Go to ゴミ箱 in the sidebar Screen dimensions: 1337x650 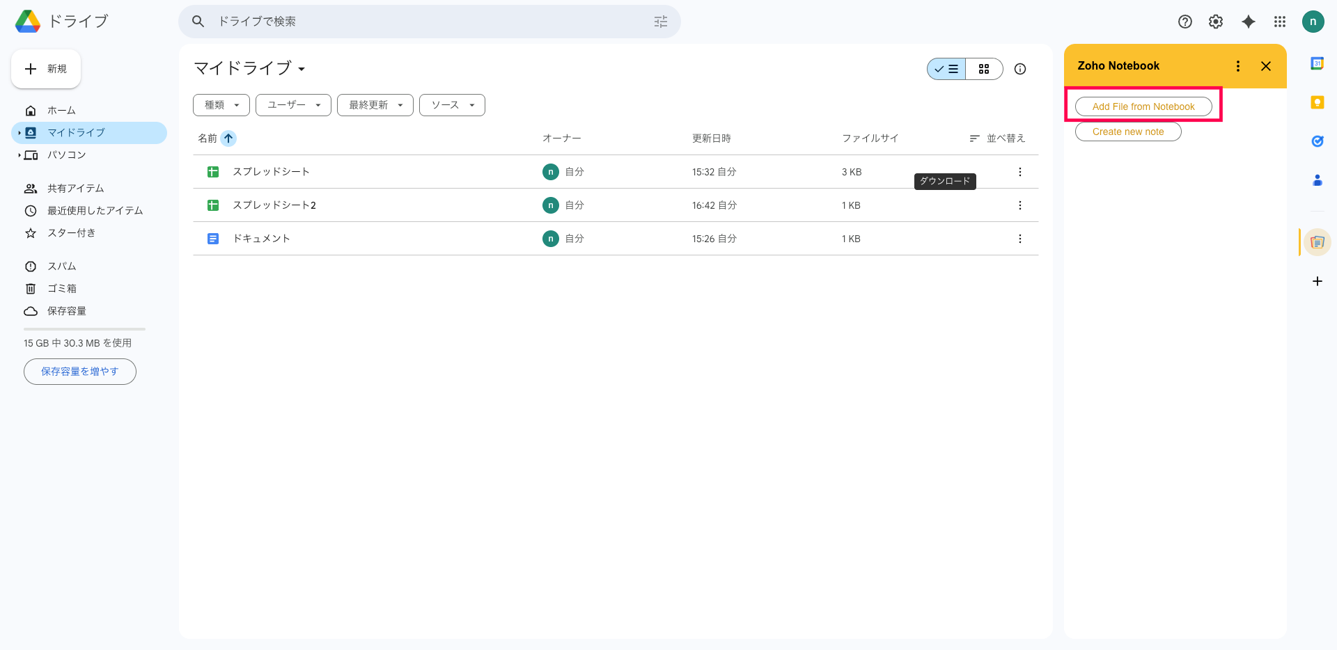[62, 289]
